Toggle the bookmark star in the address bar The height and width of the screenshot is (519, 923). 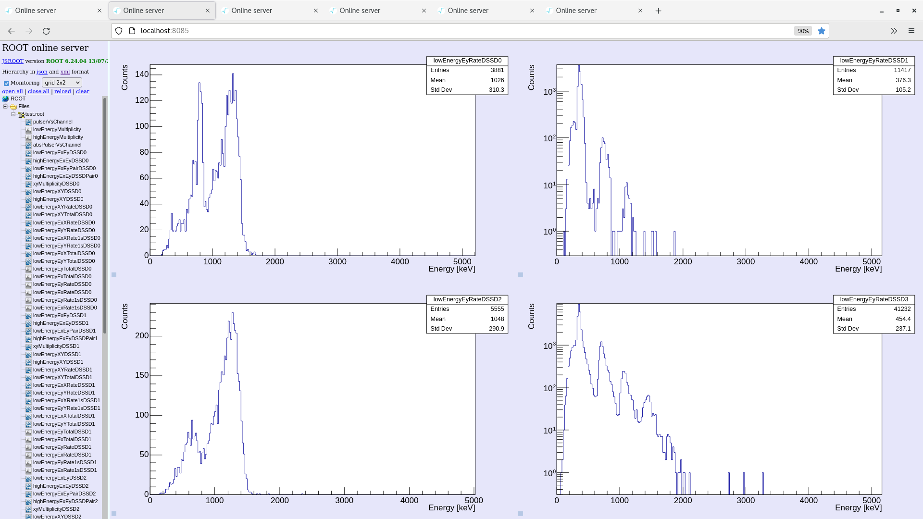click(x=822, y=31)
